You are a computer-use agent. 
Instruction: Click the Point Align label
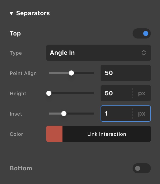[x=23, y=73]
